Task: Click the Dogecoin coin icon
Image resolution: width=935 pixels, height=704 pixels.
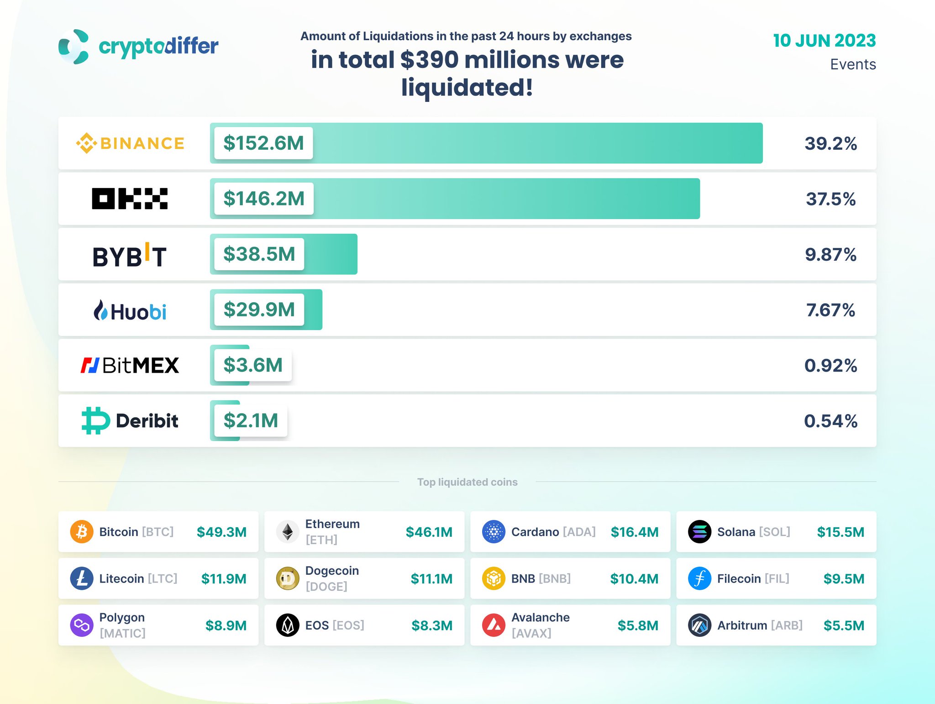Action: tap(288, 578)
